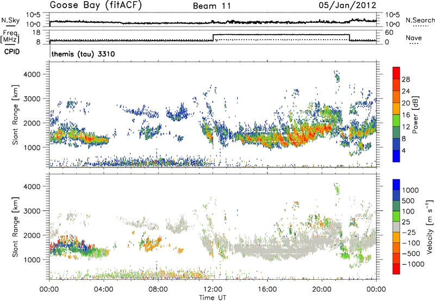
Task: Click the dotted line sample under Nave
Action: tap(414, 43)
